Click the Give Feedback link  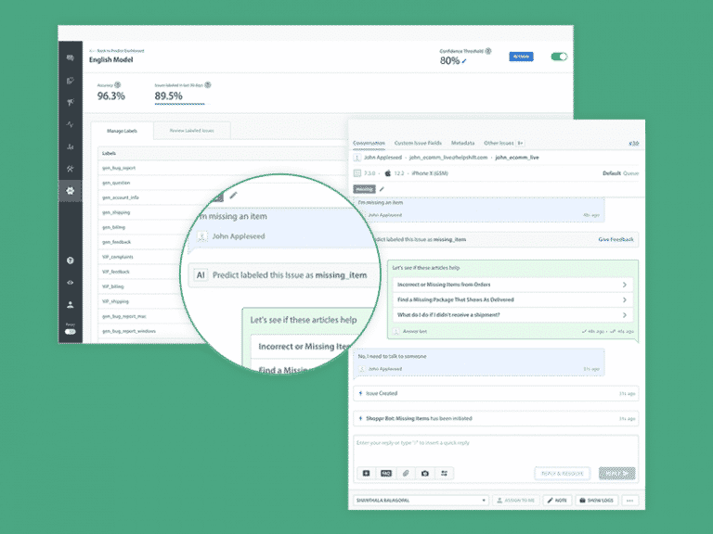(x=616, y=239)
